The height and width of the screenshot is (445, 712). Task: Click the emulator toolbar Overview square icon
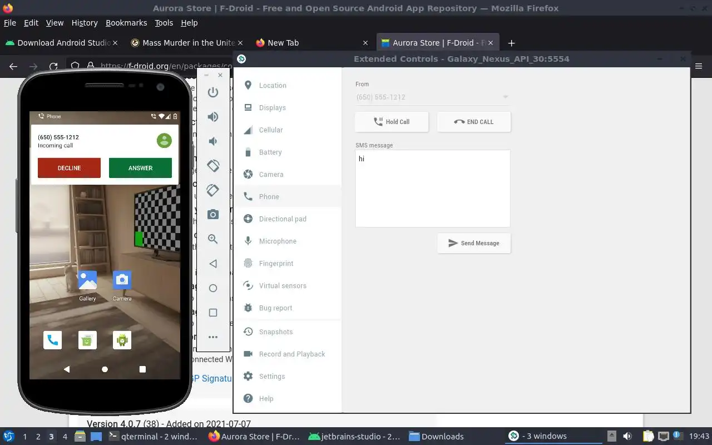[213, 313]
